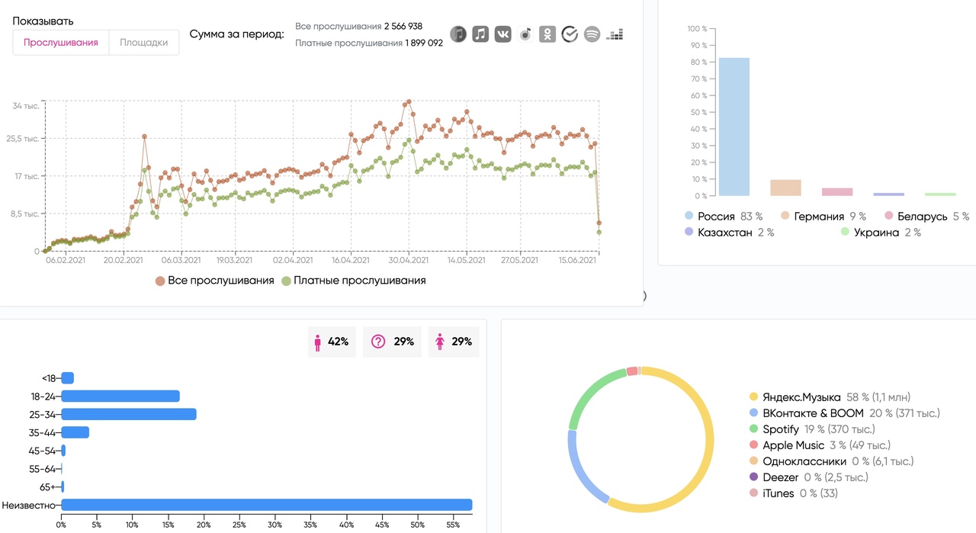Click the Сумма за период label
Viewport: 976px width, 533px height.
(x=236, y=34)
